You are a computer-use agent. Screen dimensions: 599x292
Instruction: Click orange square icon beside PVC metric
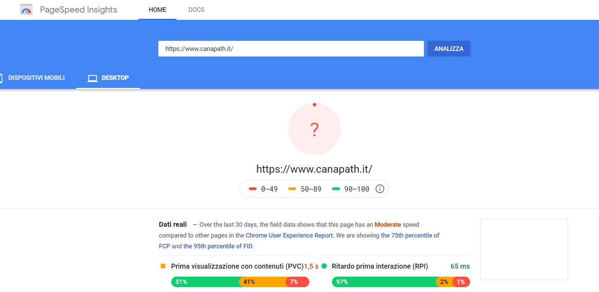tap(163, 266)
